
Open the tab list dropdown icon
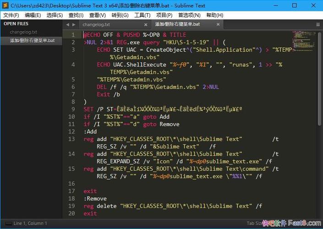point(318,25)
